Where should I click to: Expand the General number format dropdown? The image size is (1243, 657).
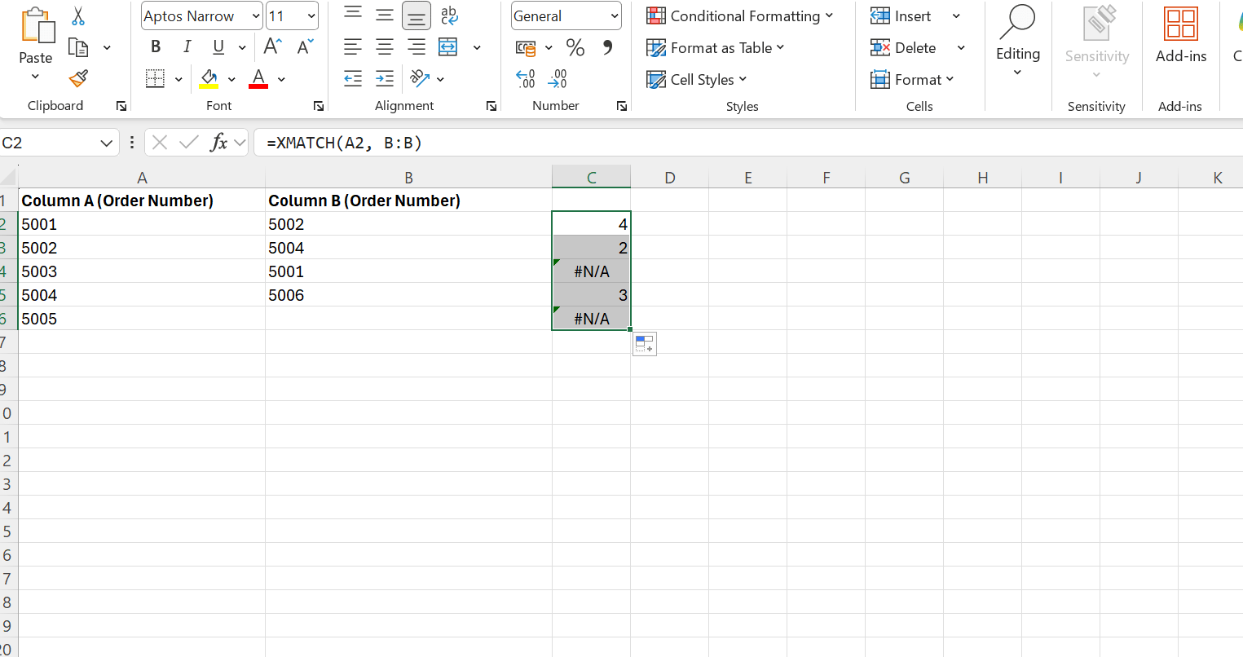pos(615,16)
